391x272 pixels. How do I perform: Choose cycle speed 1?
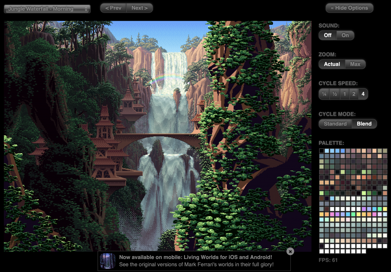344,94
